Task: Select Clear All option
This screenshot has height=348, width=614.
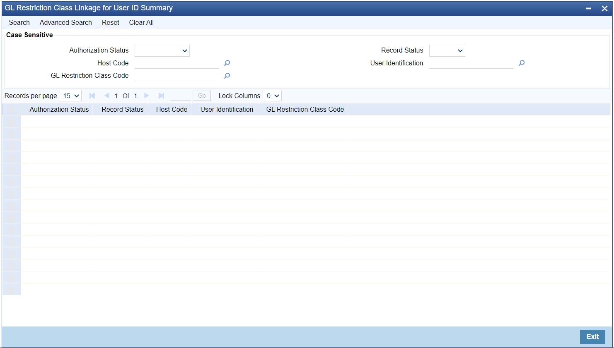Action: [141, 22]
